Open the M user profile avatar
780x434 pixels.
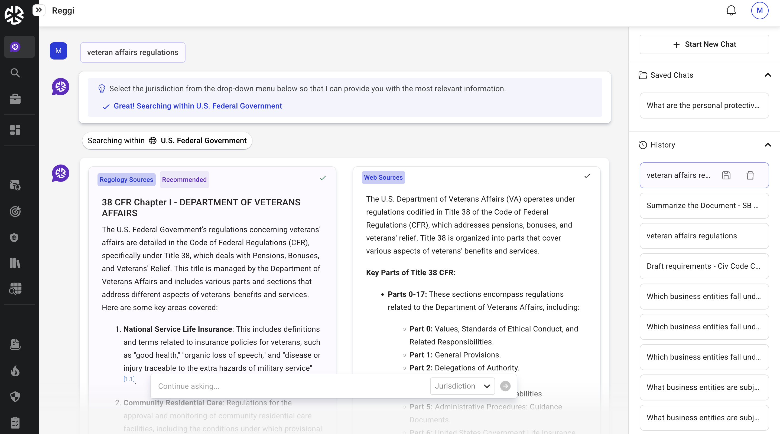coord(759,11)
